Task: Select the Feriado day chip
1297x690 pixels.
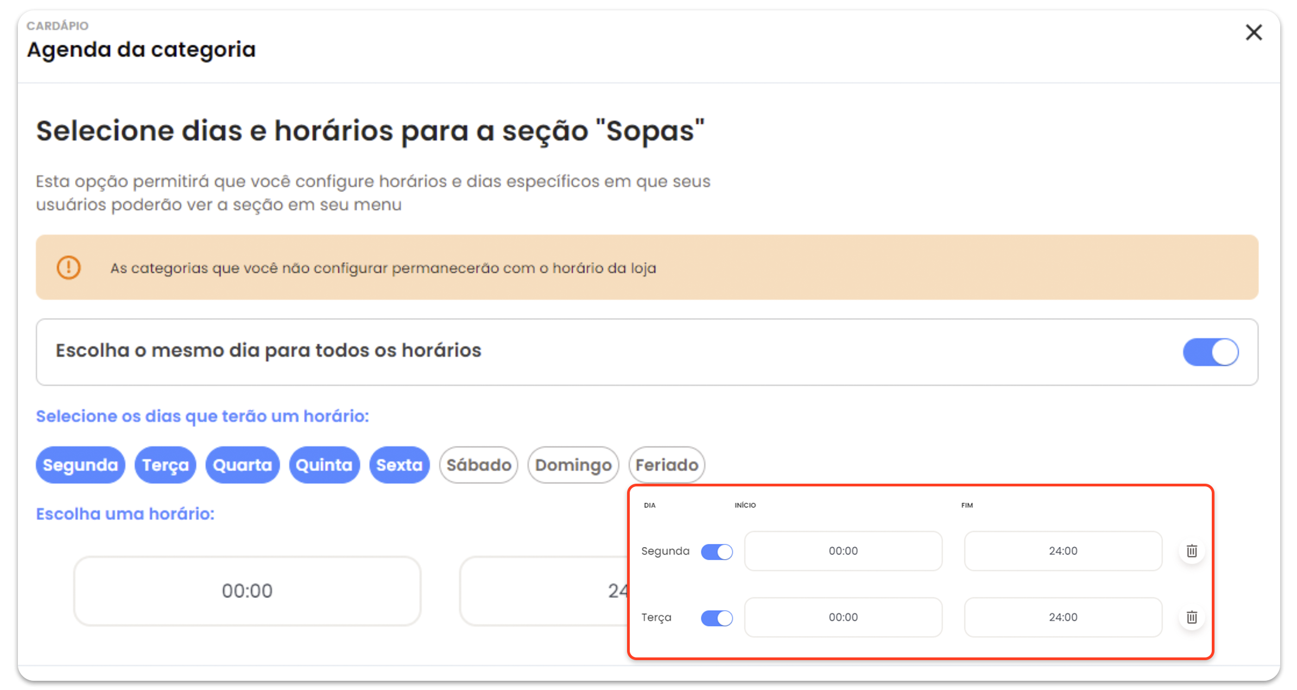Action: (x=667, y=465)
